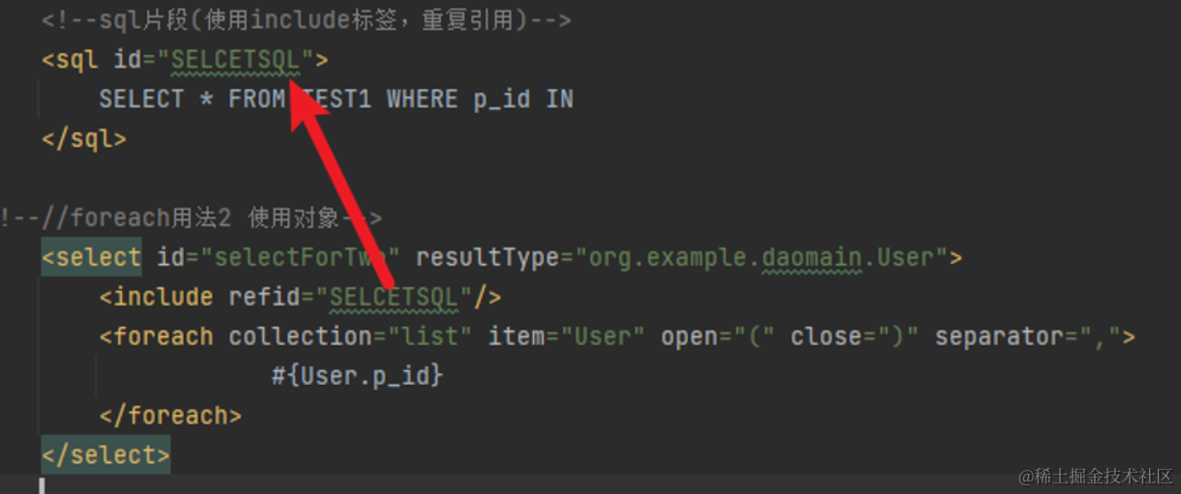Click the closing </sql> tag
The width and height of the screenshot is (1181, 494).
pos(83,138)
